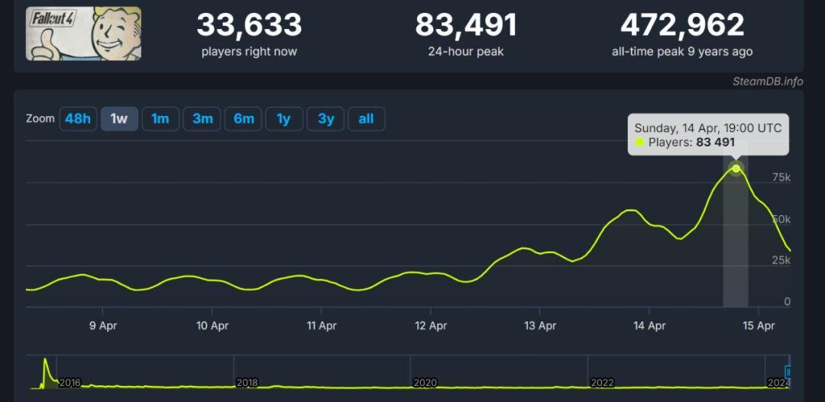Click the 2020 label in the navigator timeline
825x402 pixels.
[x=424, y=382]
